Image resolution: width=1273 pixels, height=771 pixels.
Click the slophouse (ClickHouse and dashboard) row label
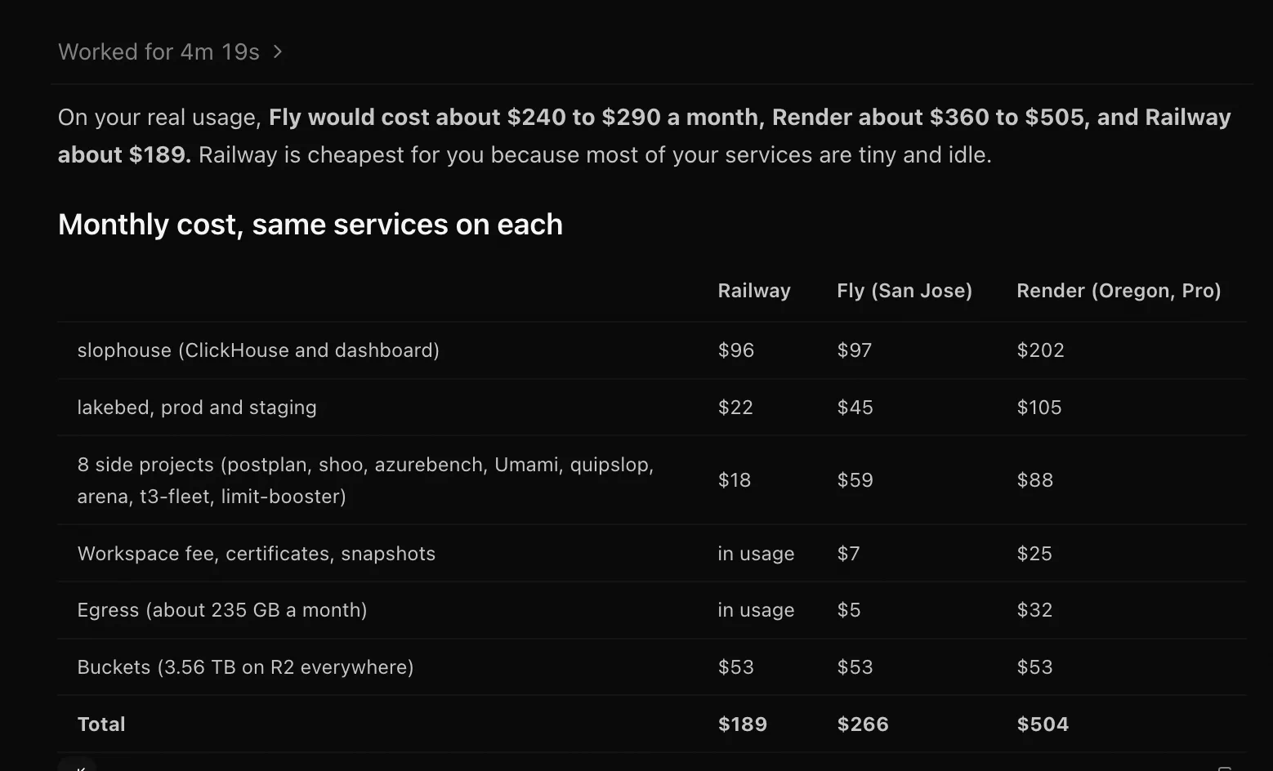258,350
